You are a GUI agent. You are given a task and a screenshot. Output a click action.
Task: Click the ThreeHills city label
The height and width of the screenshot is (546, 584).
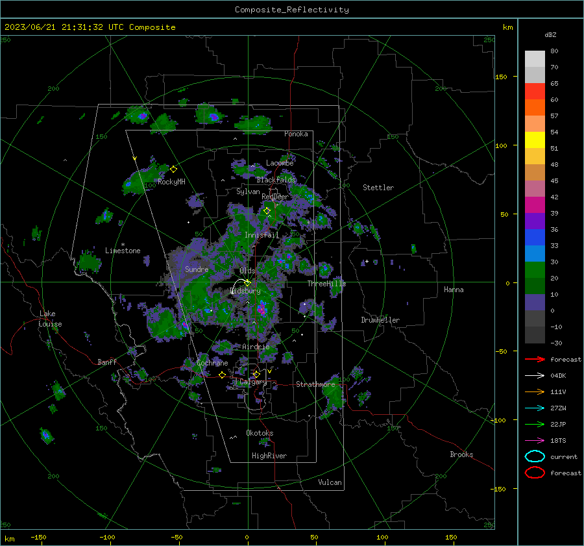click(326, 284)
